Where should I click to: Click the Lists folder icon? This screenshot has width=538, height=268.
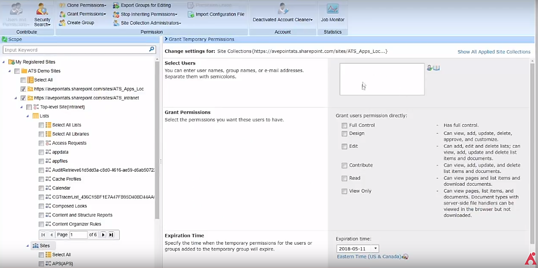pyautogui.click(x=35, y=116)
